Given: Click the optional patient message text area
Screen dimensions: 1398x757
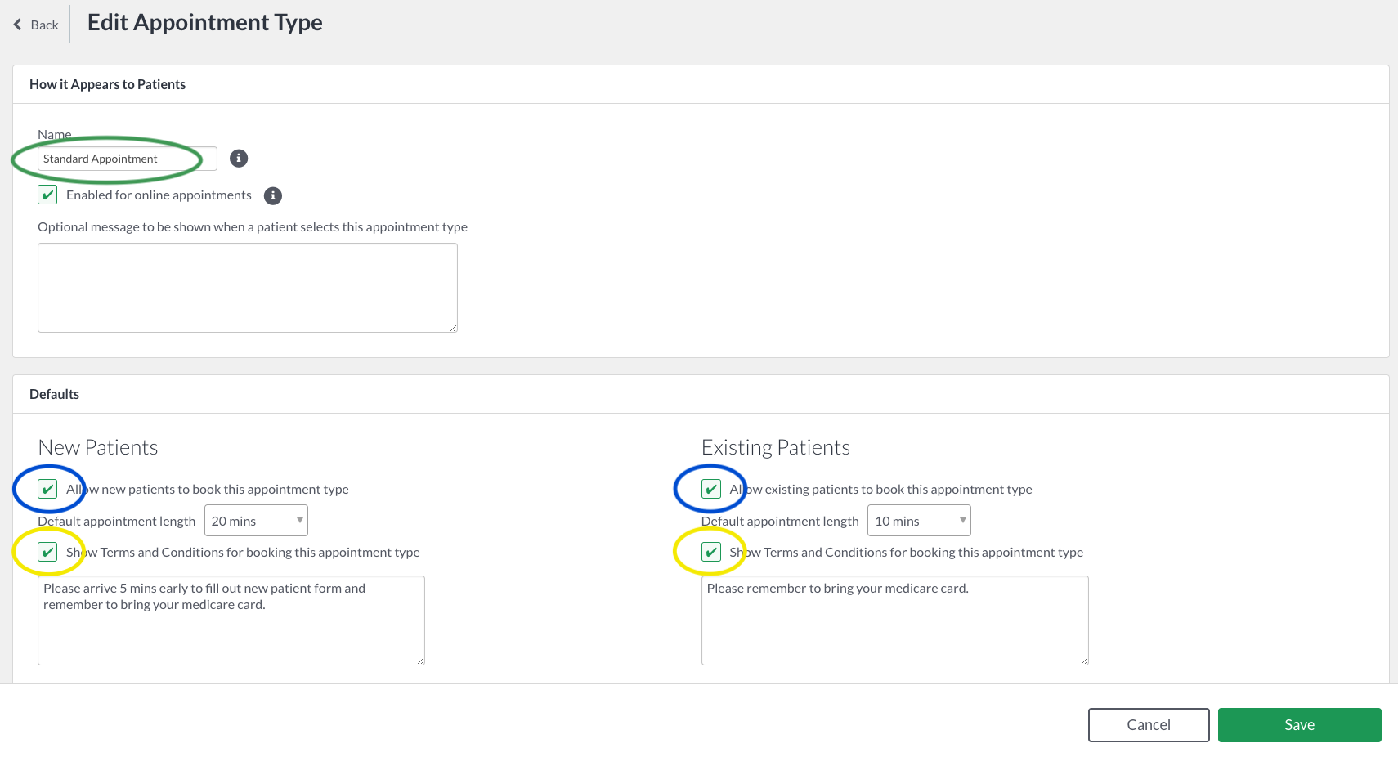Looking at the screenshot, I should pos(248,288).
